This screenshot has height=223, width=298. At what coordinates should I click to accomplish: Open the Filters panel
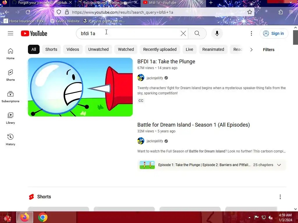click(x=269, y=49)
